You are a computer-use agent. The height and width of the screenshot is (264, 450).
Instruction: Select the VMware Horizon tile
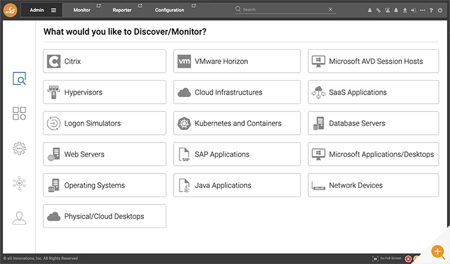(x=237, y=61)
